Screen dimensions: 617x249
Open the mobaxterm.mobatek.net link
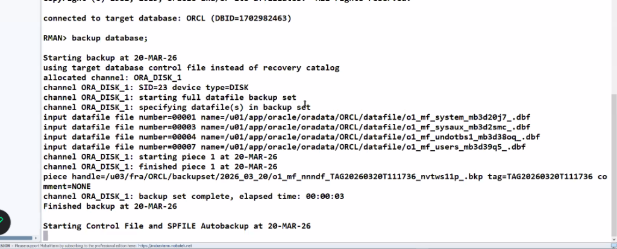click(164, 246)
